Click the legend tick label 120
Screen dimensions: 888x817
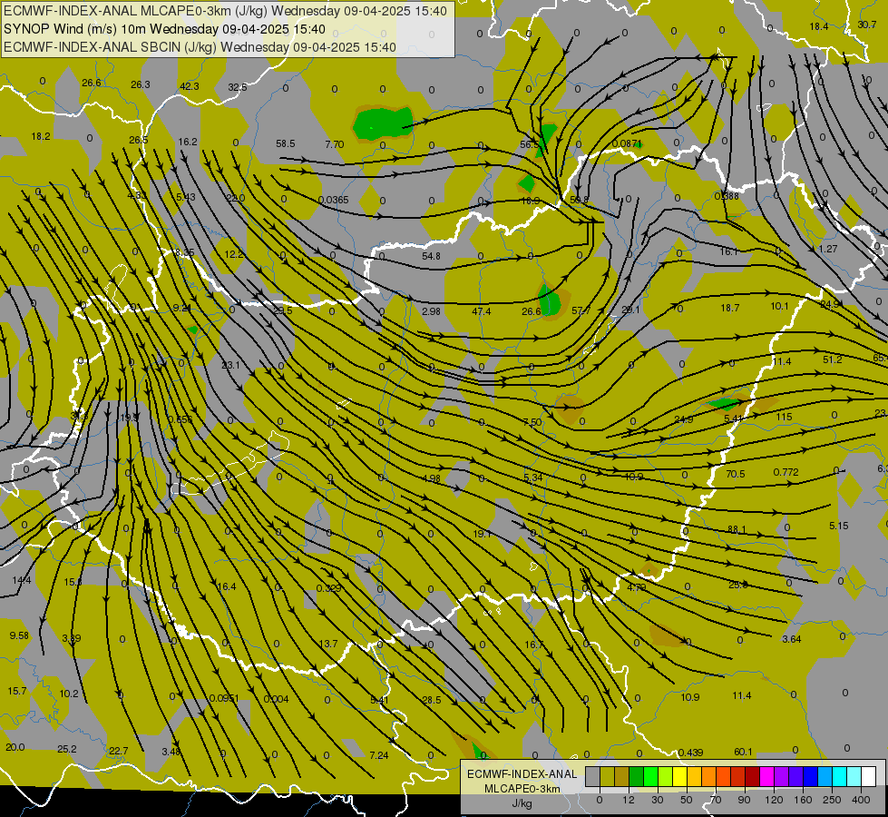point(774,800)
